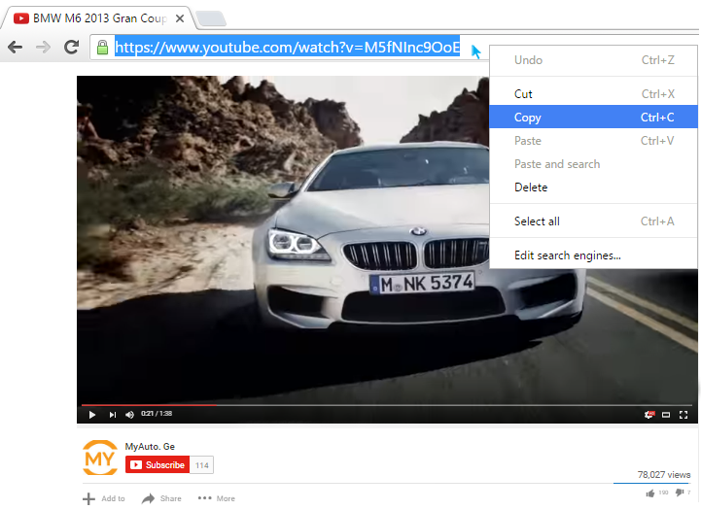Choose Undo from the context menu
The height and width of the screenshot is (510, 701).
click(x=593, y=60)
